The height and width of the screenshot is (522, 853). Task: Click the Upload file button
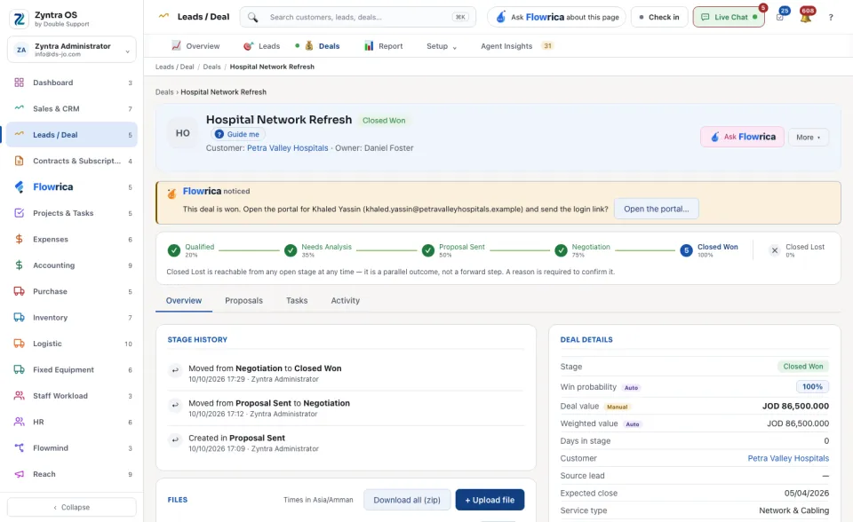490,500
